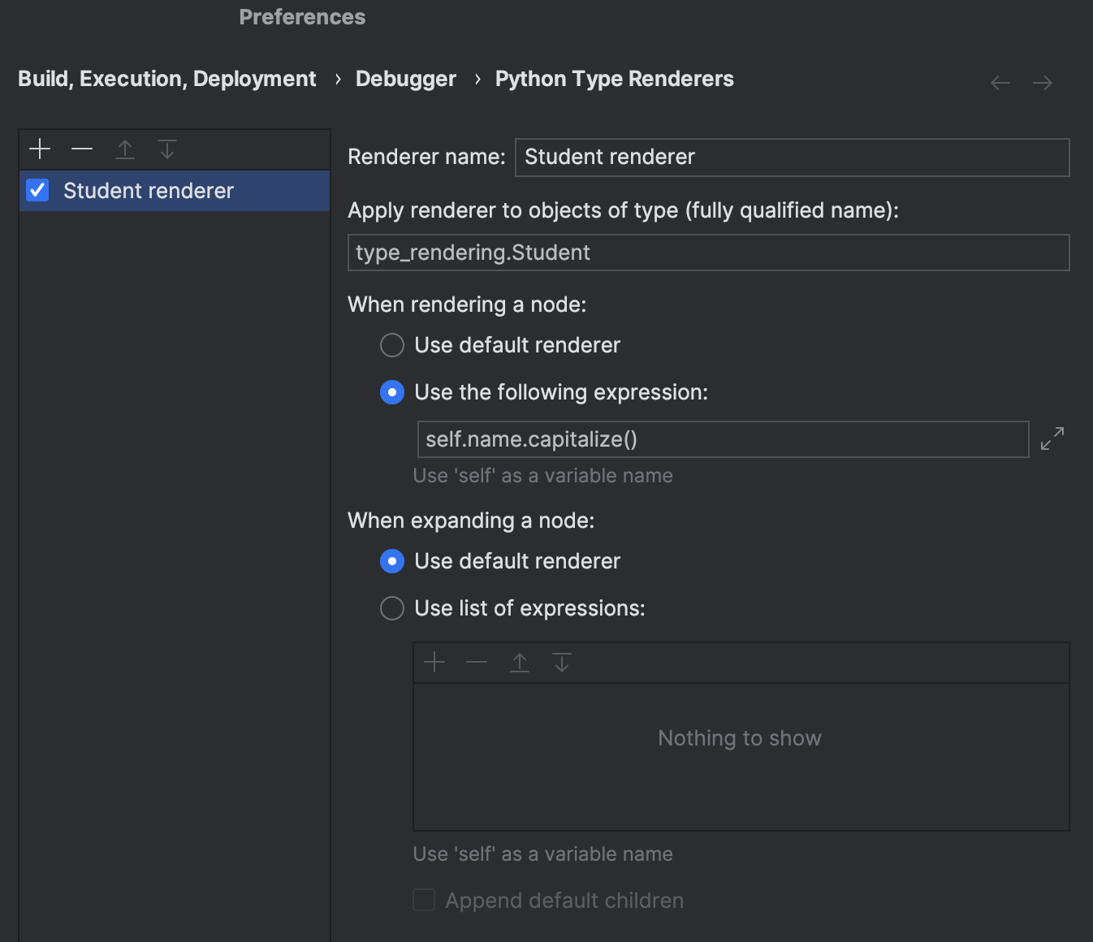Open the Debugger breadcrumb section

tap(406, 78)
